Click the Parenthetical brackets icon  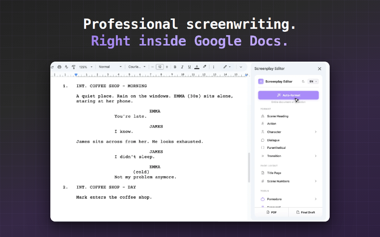click(263, 147)
